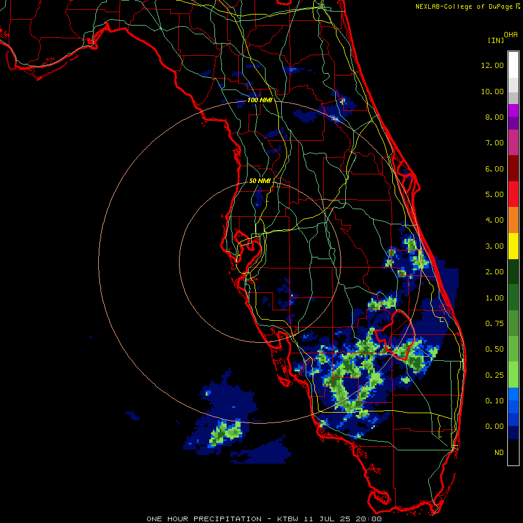Click the white color swatch at legend top
The image size is (523, 523).
pos(513,65)
